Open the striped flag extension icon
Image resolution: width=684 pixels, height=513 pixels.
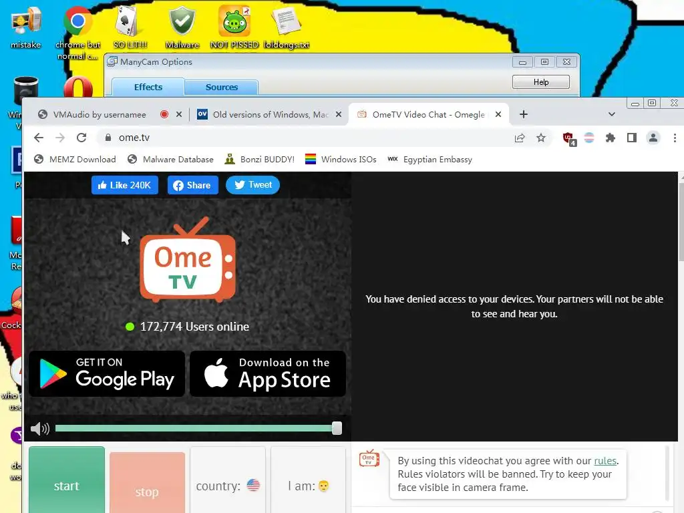(589, 138)
